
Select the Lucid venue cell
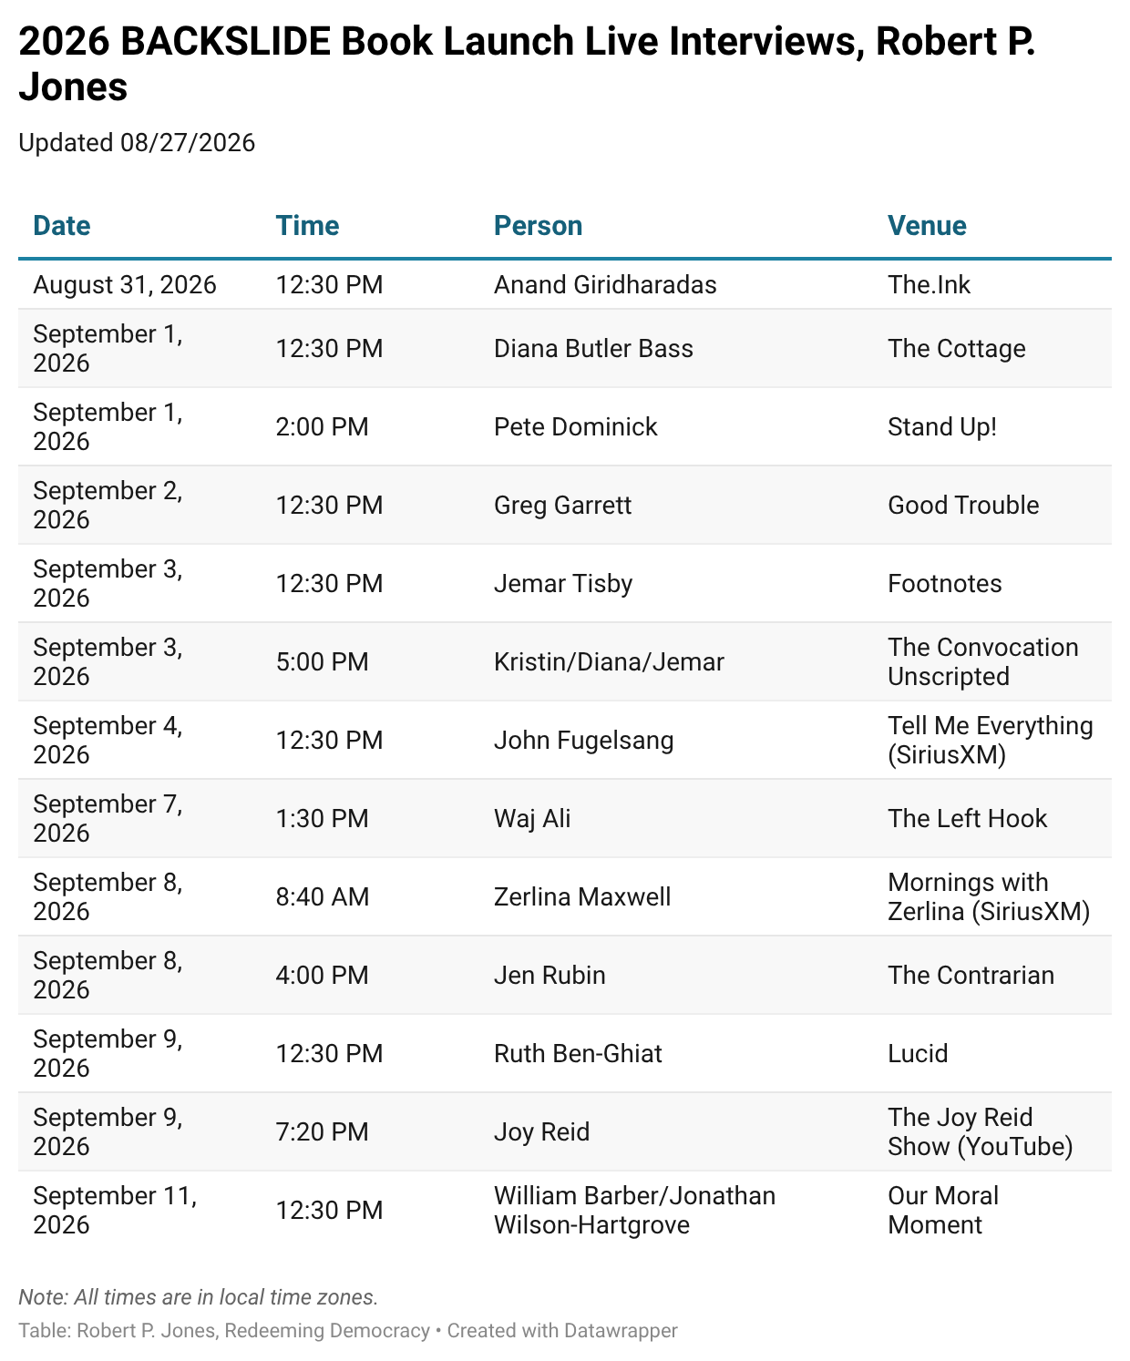click(x=918, y=1054)
